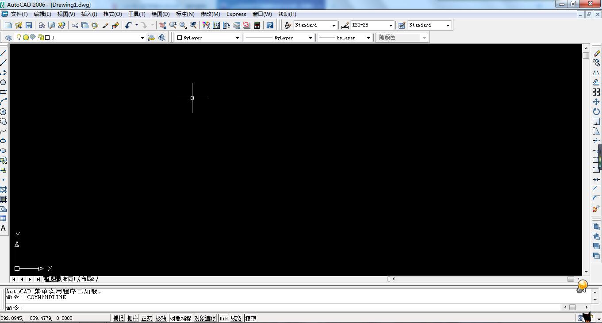Click the Open file icon
This screenshot has width=602, height=323.
[19, 25]
